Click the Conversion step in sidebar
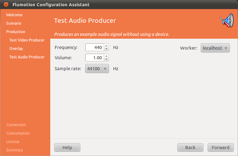238x156 pixels. 16,125
